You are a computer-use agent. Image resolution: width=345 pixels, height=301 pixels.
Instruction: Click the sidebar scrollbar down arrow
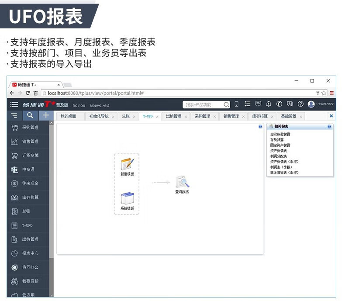coord(52,295)
